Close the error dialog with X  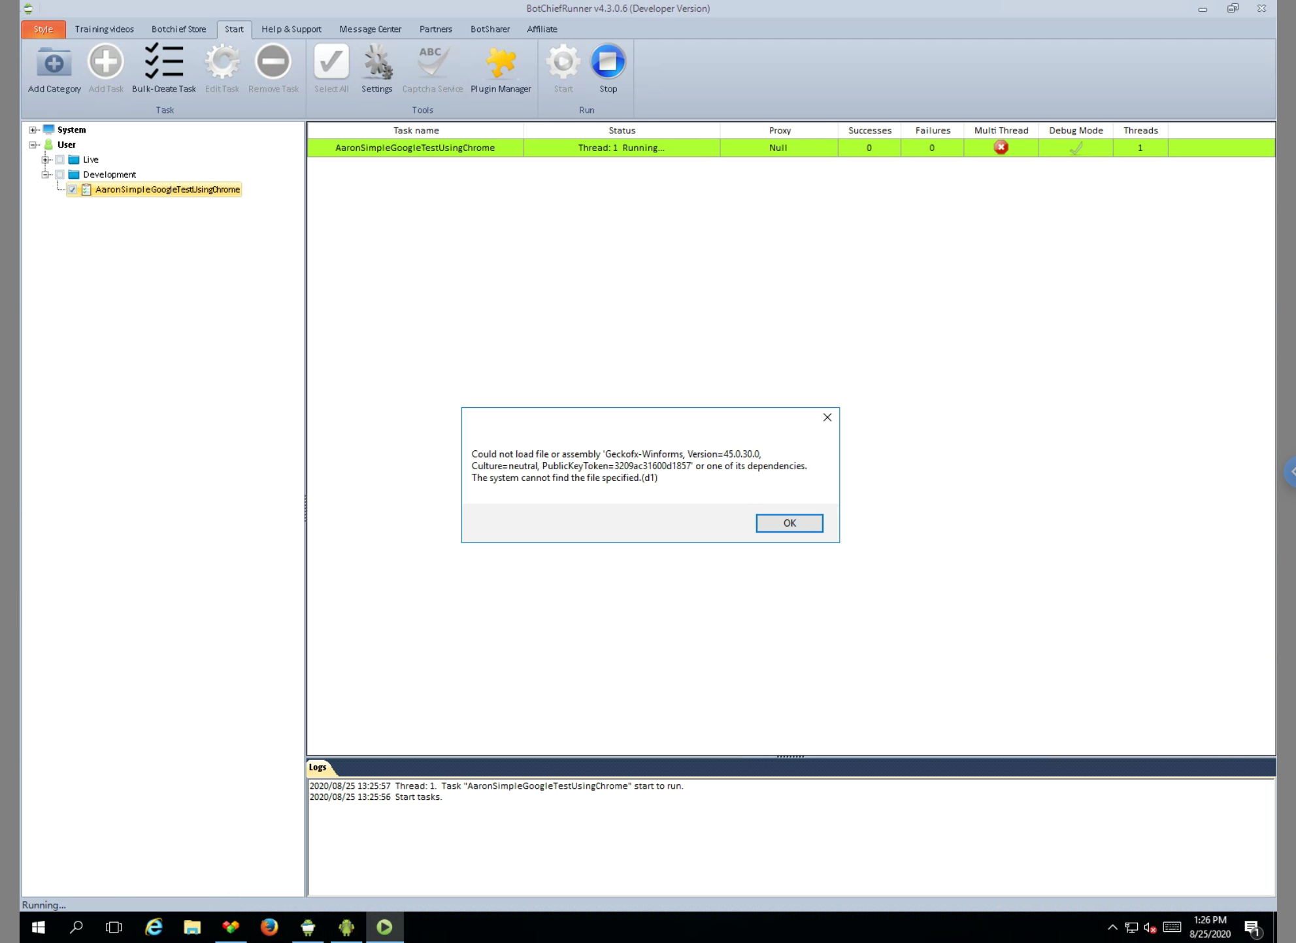click(x=827, y=418)
